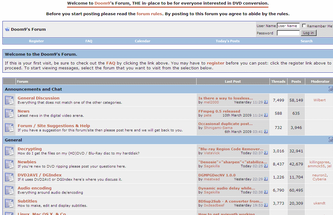This screenshot has height=215, width=333.
Task: Open the Audio encoding forum
Action: 34,188
